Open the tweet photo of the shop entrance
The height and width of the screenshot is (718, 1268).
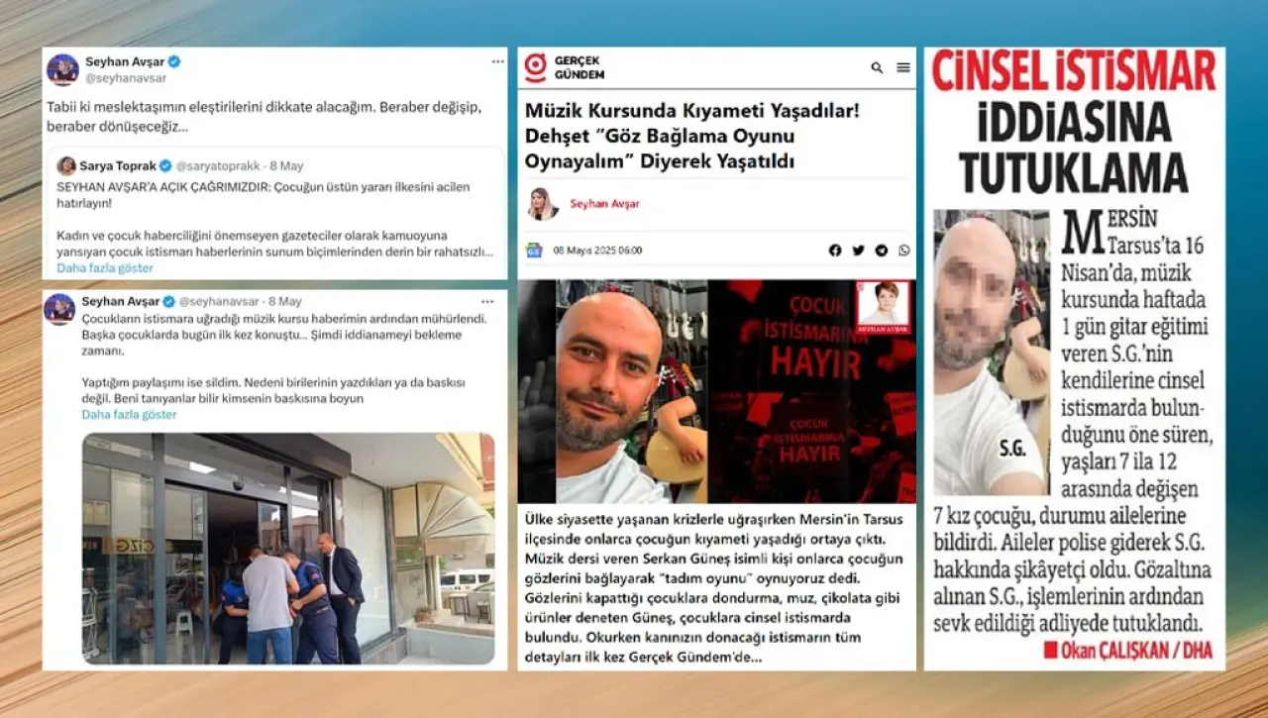288,548
